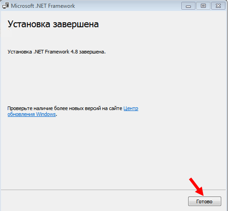Open the Центр link on the first line
The height and width of the screenshot is (211, 228).
[131, 109]
